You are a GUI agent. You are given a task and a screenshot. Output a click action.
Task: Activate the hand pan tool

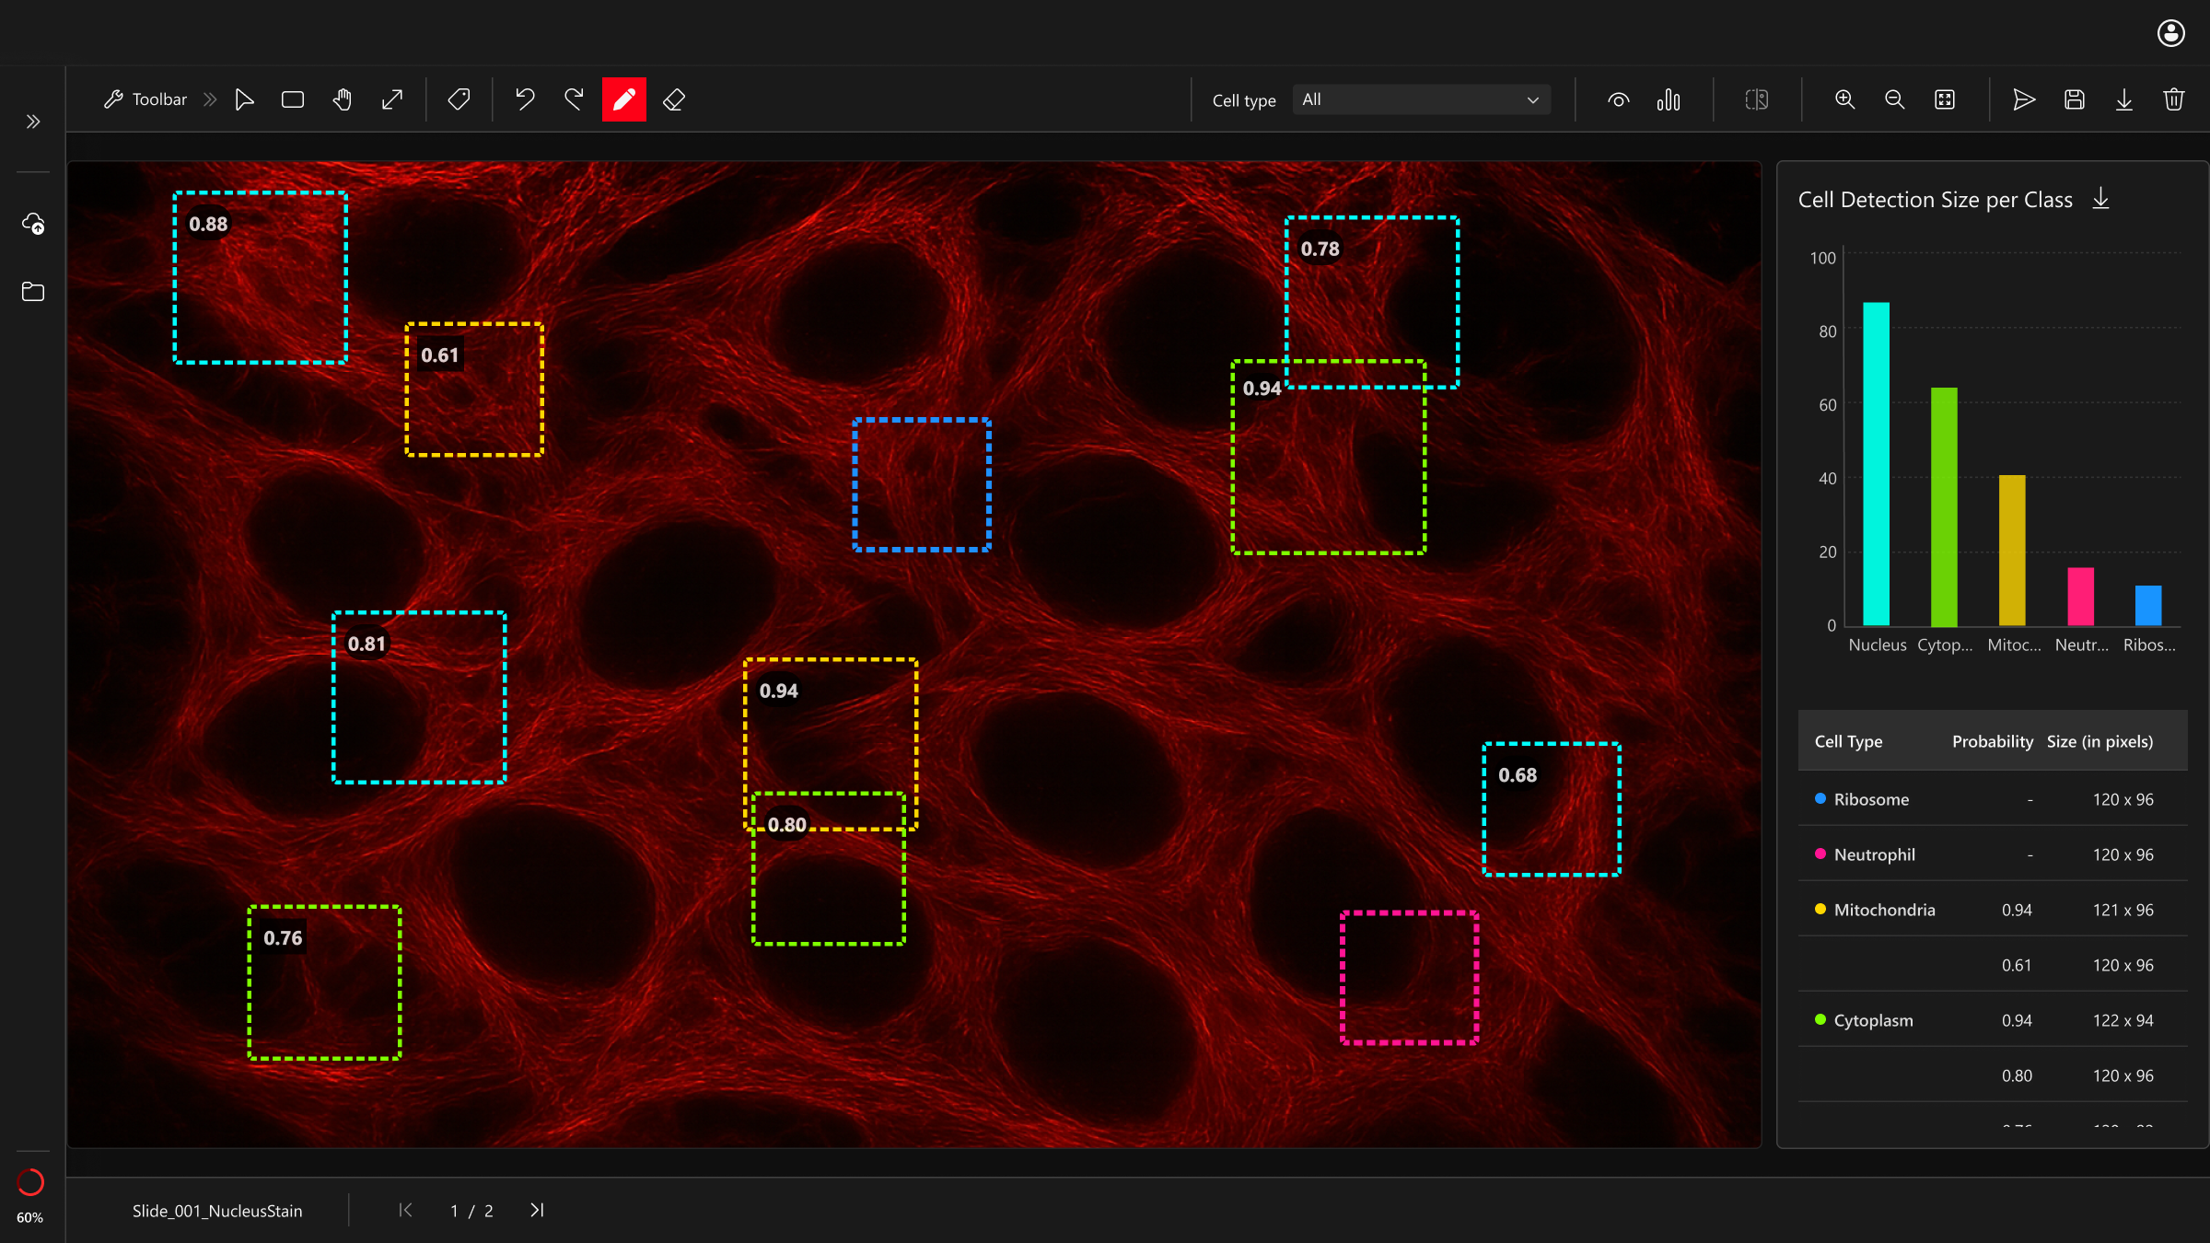tap(343, 99)
